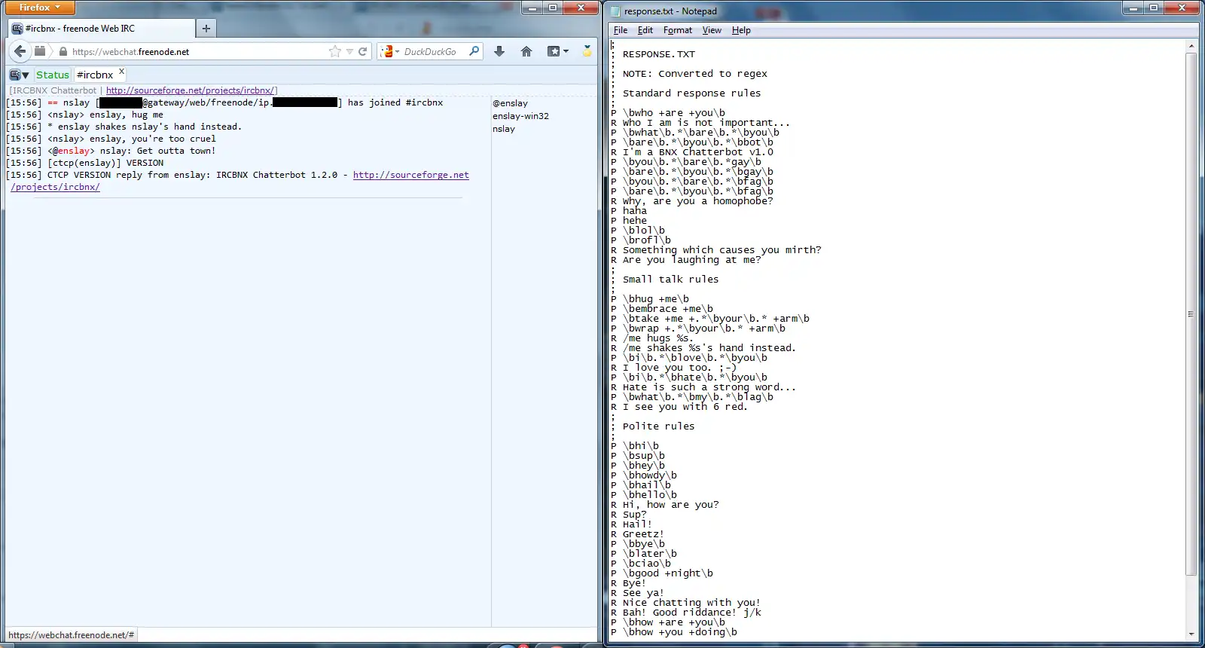Switch to the #ircbnx channel tab
The height and width of the screenshot is (648, 1205).
coord(95,75)
